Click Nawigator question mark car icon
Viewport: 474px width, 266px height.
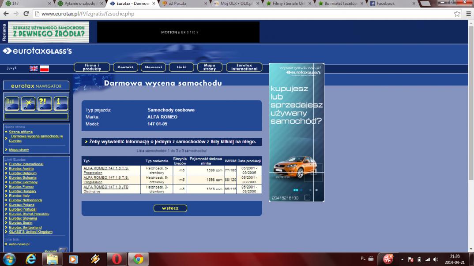[45, 104]
